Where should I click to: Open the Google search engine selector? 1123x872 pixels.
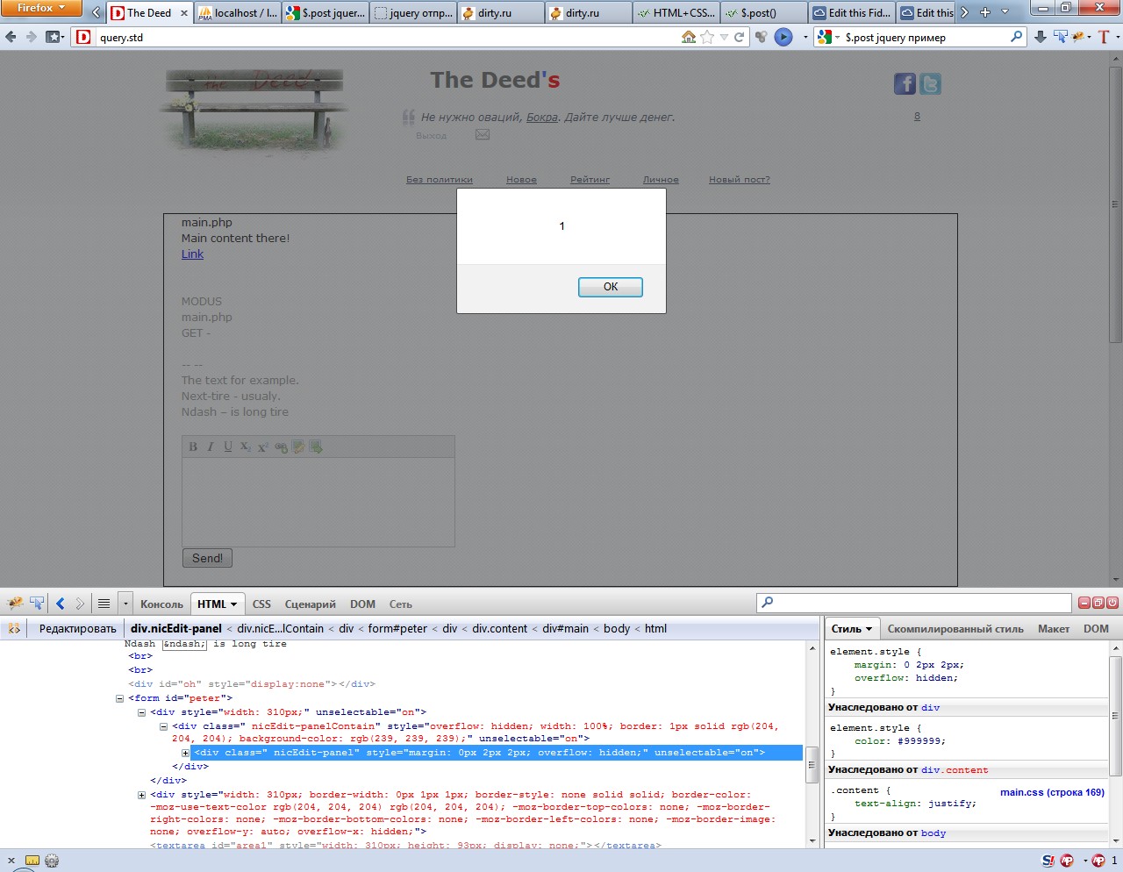pyautogui.click(x=829, y=37)
